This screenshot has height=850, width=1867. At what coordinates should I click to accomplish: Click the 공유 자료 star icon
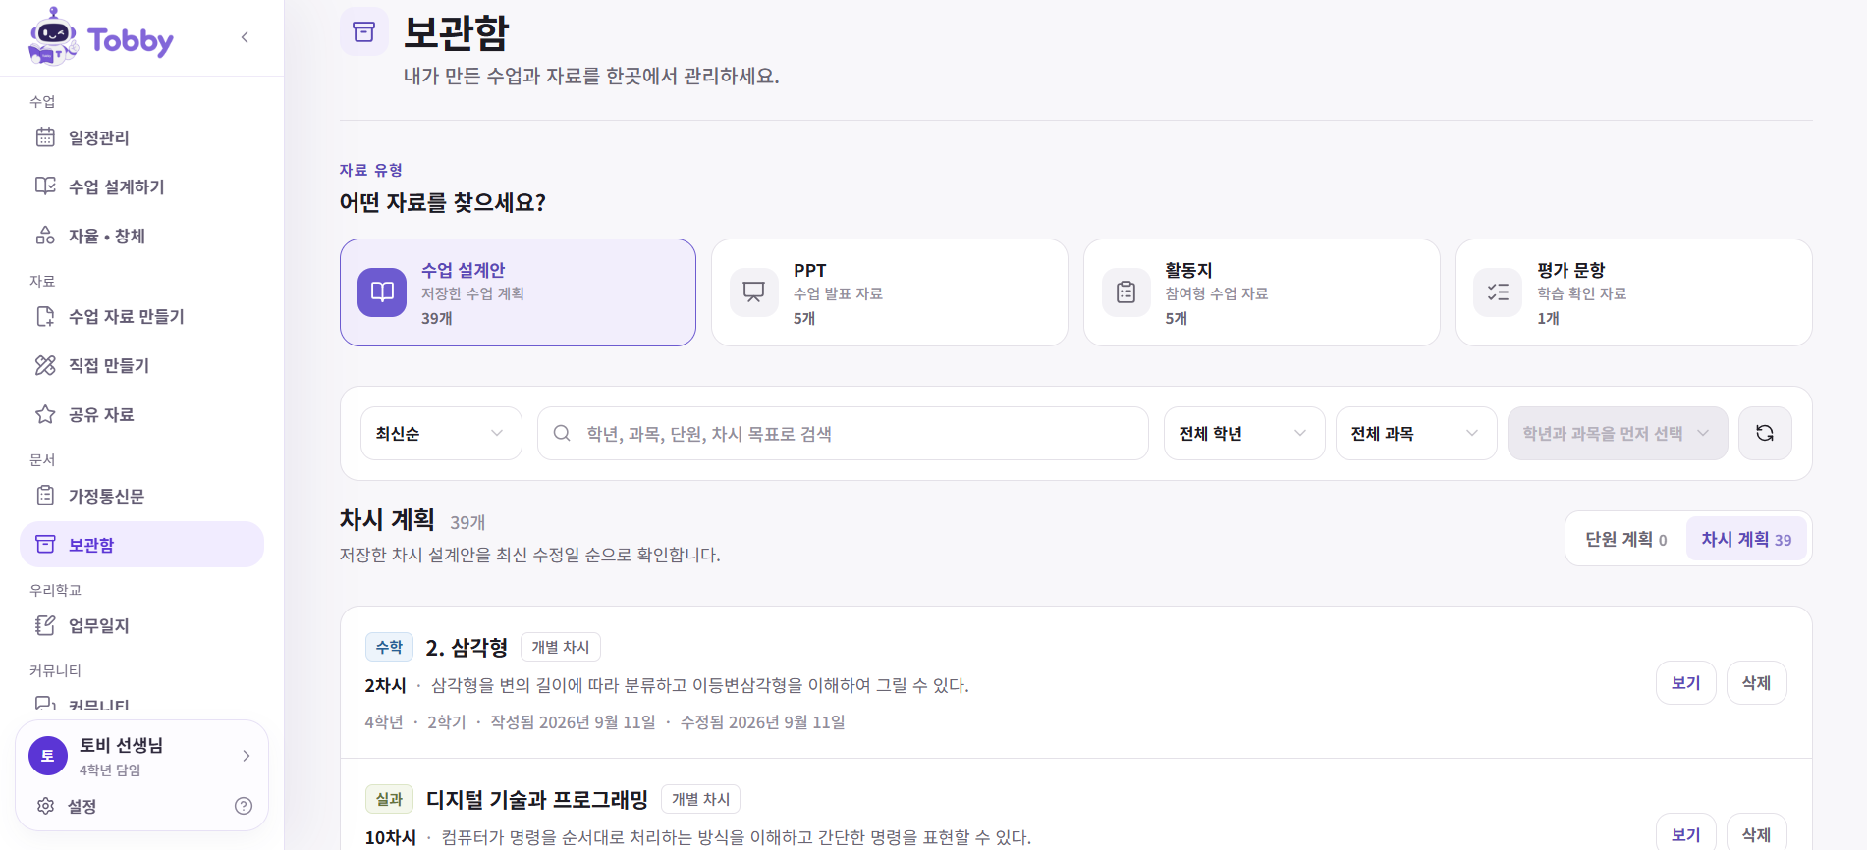45,414
